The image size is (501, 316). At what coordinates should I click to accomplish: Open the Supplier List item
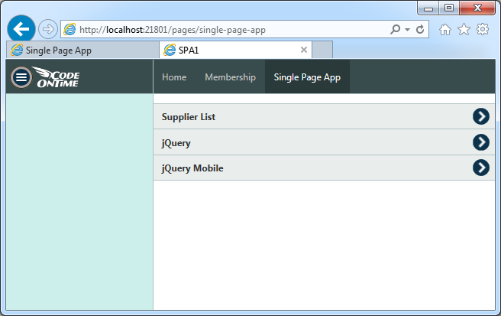tap(324, 116)
